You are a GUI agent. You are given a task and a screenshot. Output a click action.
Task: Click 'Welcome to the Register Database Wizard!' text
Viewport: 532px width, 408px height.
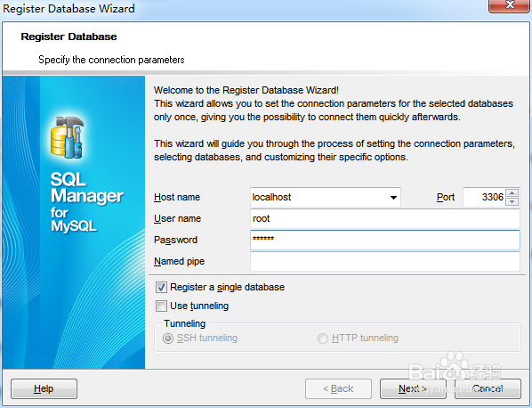coord(246,90)
